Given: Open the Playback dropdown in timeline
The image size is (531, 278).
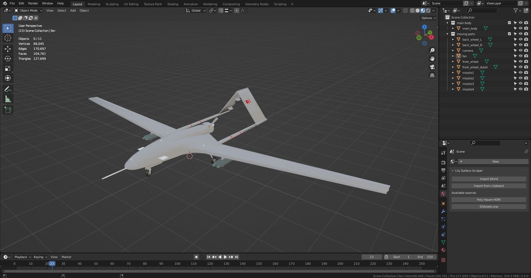Looking at the screenshot, I should coord(22,257).
